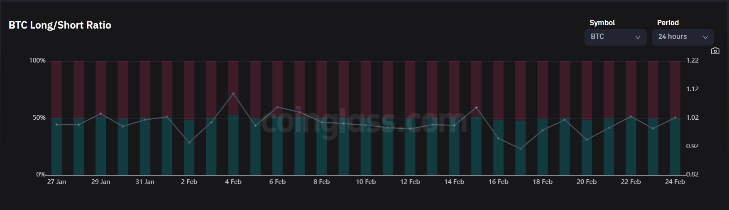Select the 15 Feb ratio line point
This screenshot has height=210, width=729.
pyautogui.click(x=476, y=108)
